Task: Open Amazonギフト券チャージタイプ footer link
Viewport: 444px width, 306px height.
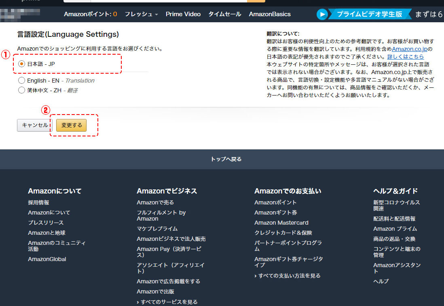Action: coord(289,262)
